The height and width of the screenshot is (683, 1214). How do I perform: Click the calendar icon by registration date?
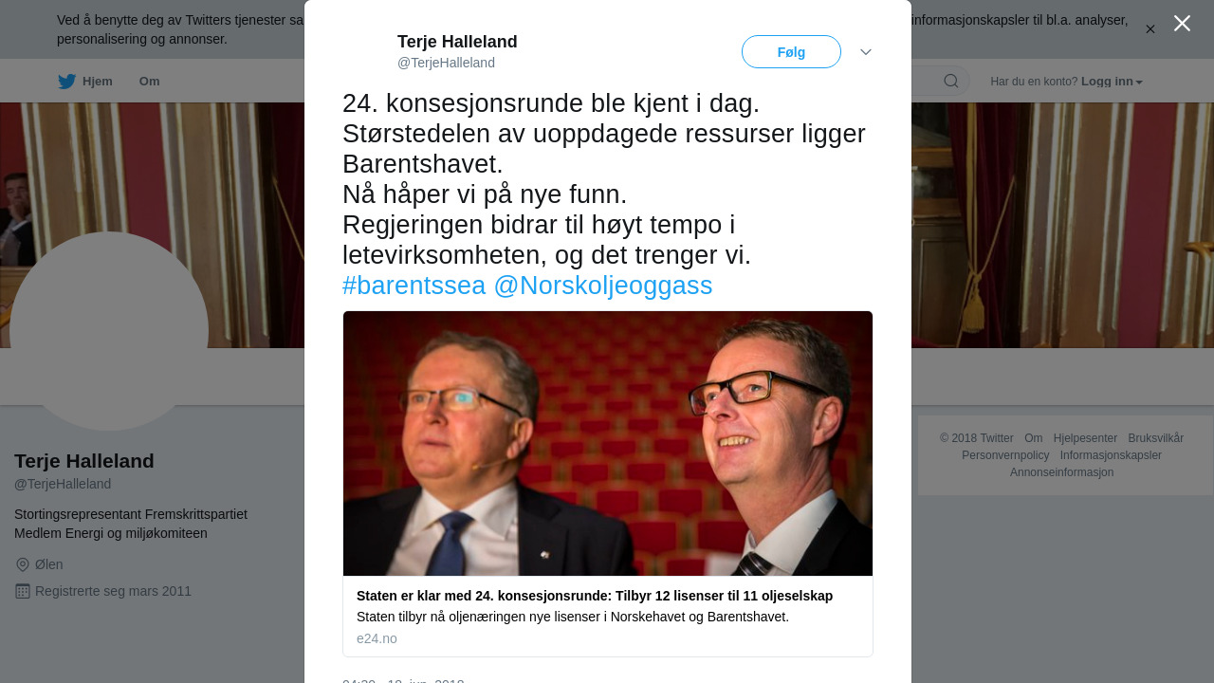[23, 591]
